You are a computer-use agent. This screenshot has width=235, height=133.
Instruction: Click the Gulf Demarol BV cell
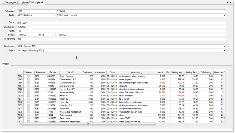point(70,86)
